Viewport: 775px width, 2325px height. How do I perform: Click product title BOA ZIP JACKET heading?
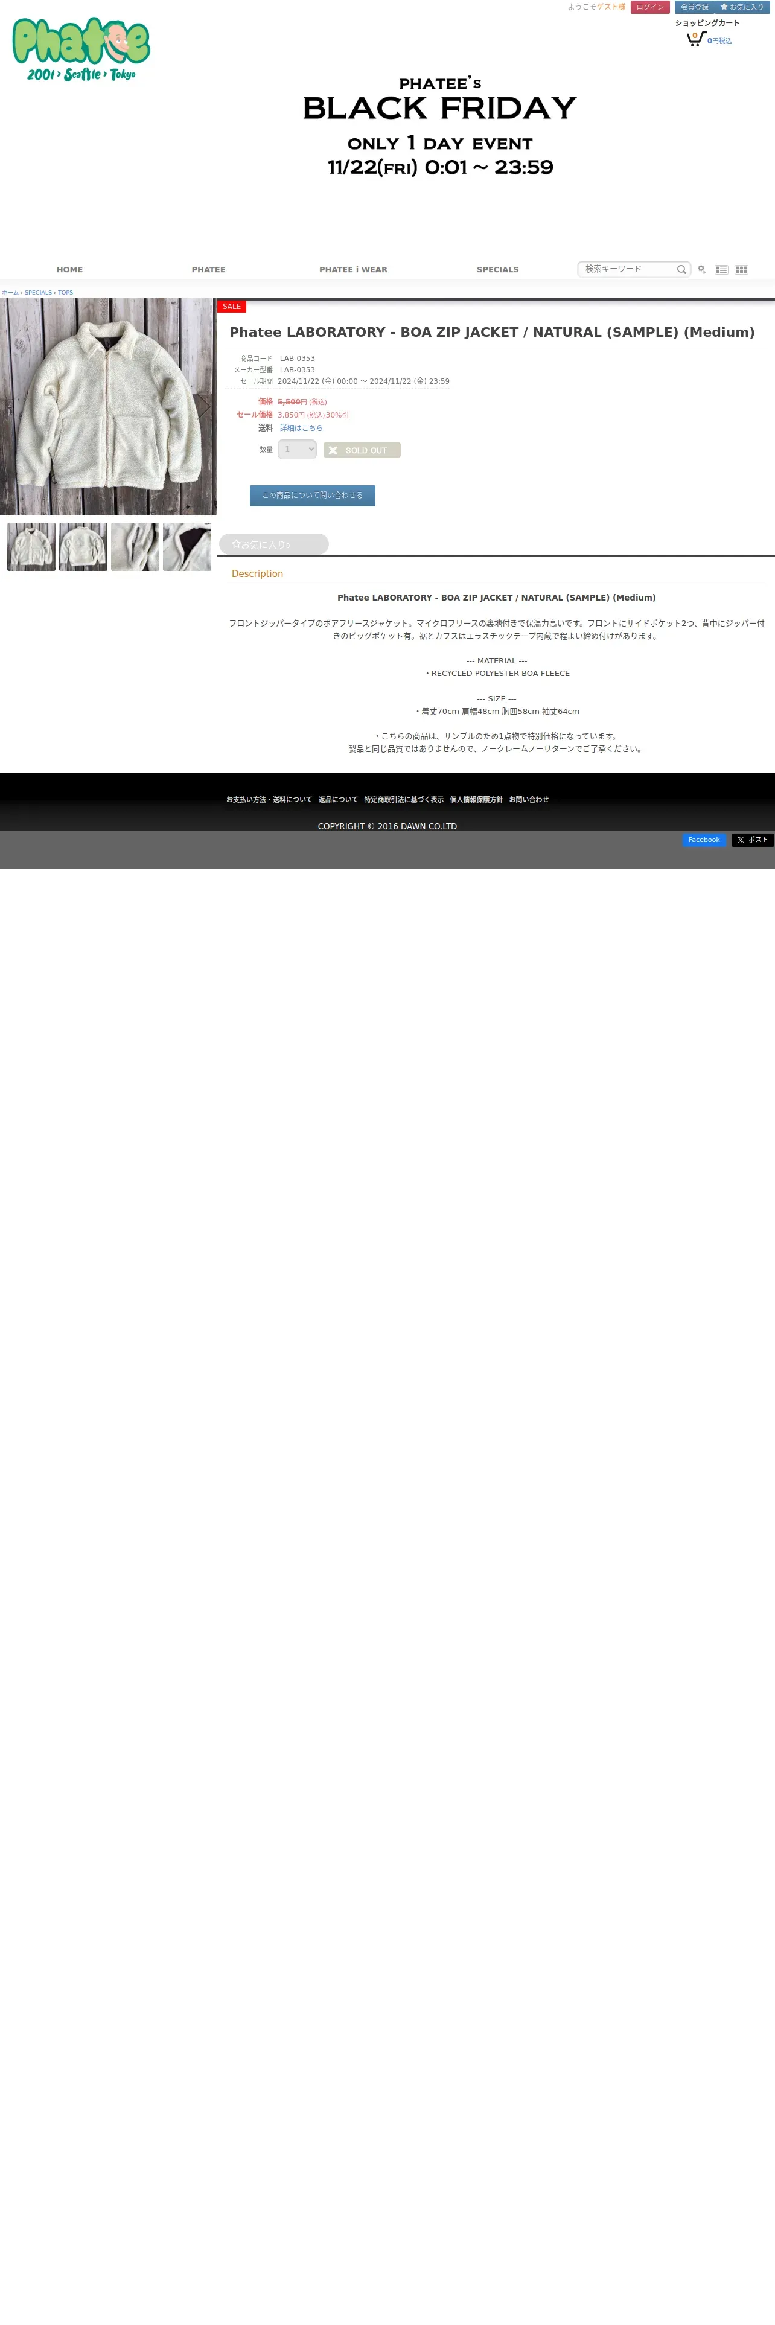pyautogui.click(x=492, y=332)
